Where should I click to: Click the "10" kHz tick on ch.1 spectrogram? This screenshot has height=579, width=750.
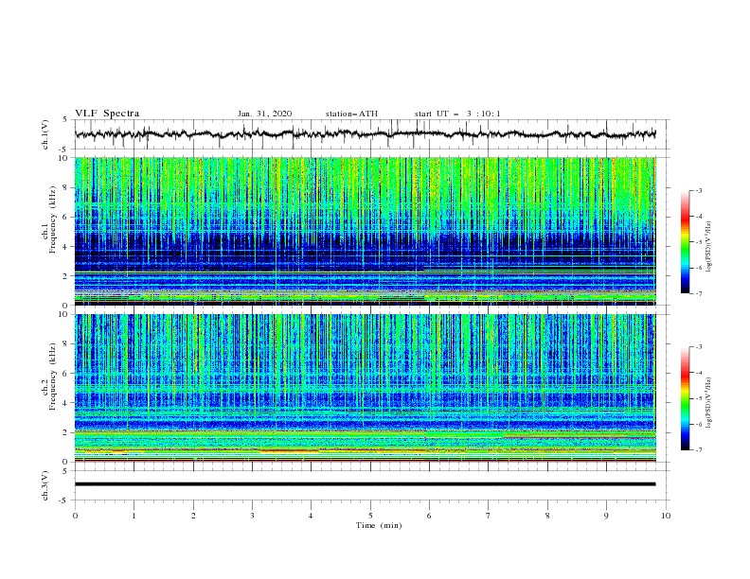coord(64,158)
